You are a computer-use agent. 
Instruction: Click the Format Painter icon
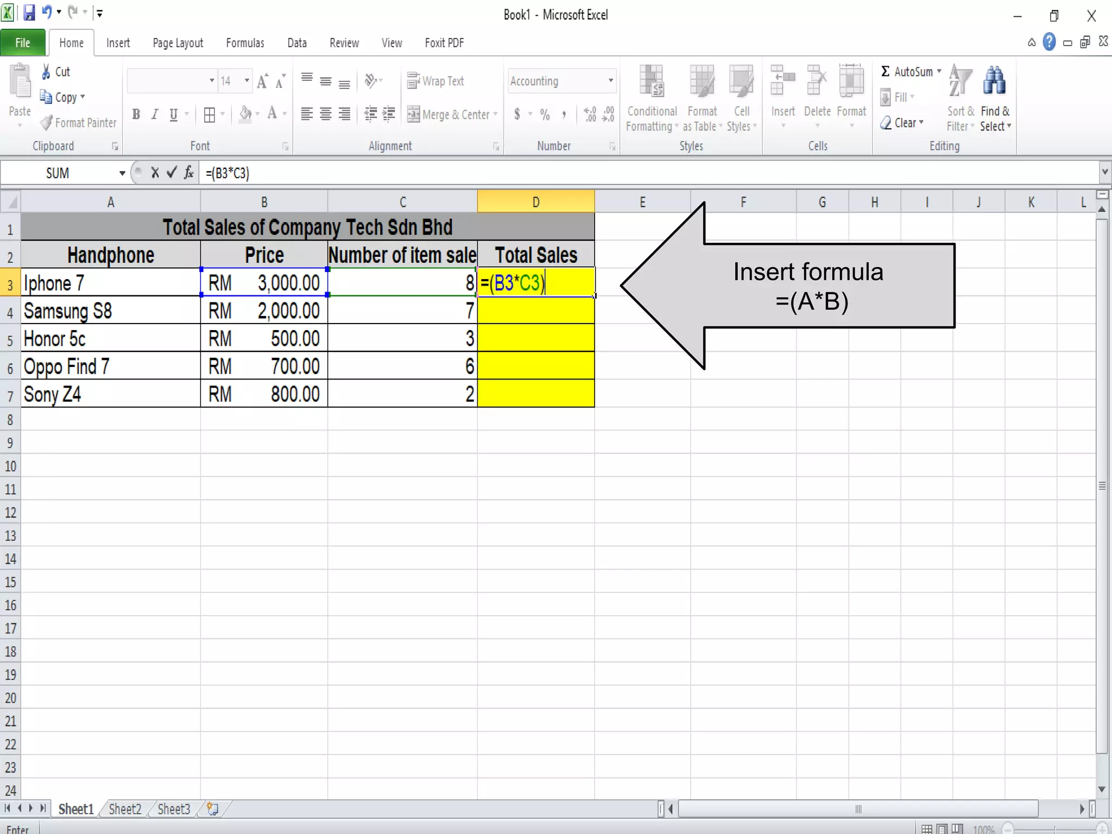pos(47,123)
